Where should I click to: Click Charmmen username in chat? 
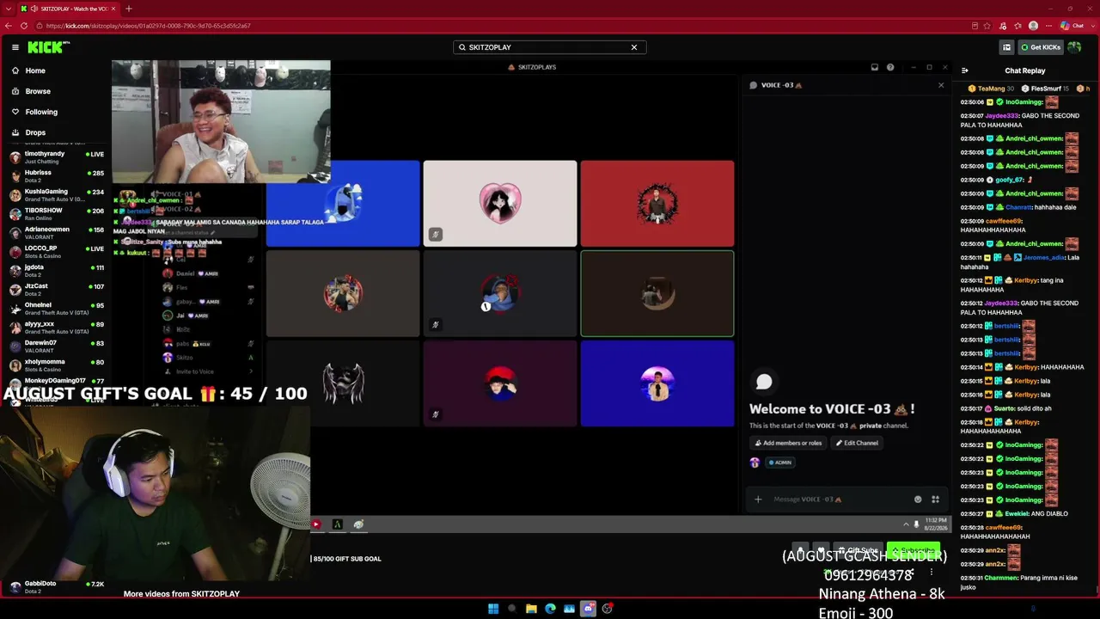[x=1001, y=578]
